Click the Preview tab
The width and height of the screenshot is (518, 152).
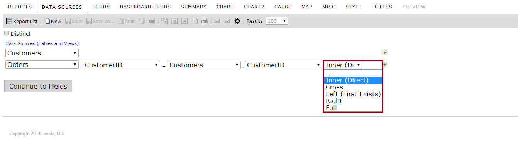point(414,7)
